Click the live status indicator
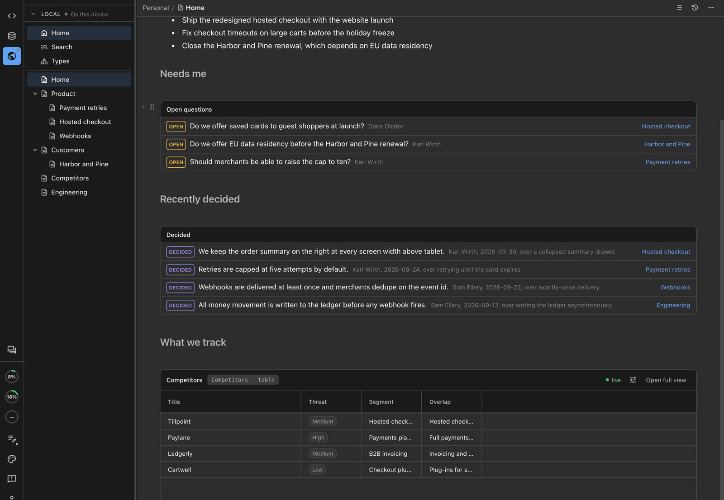Image resolution: width=724 pixels, height=500 pixels. (x=613, y=380)
